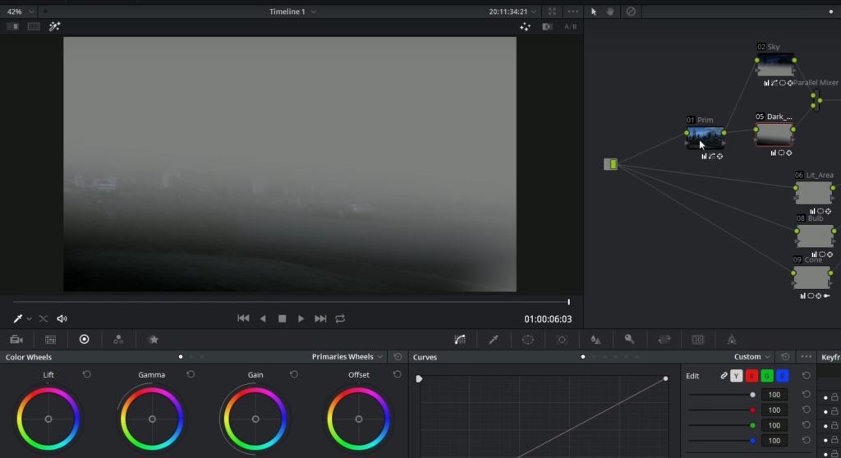Click the sparkle enhance icon above viewer

click(525, 26)
